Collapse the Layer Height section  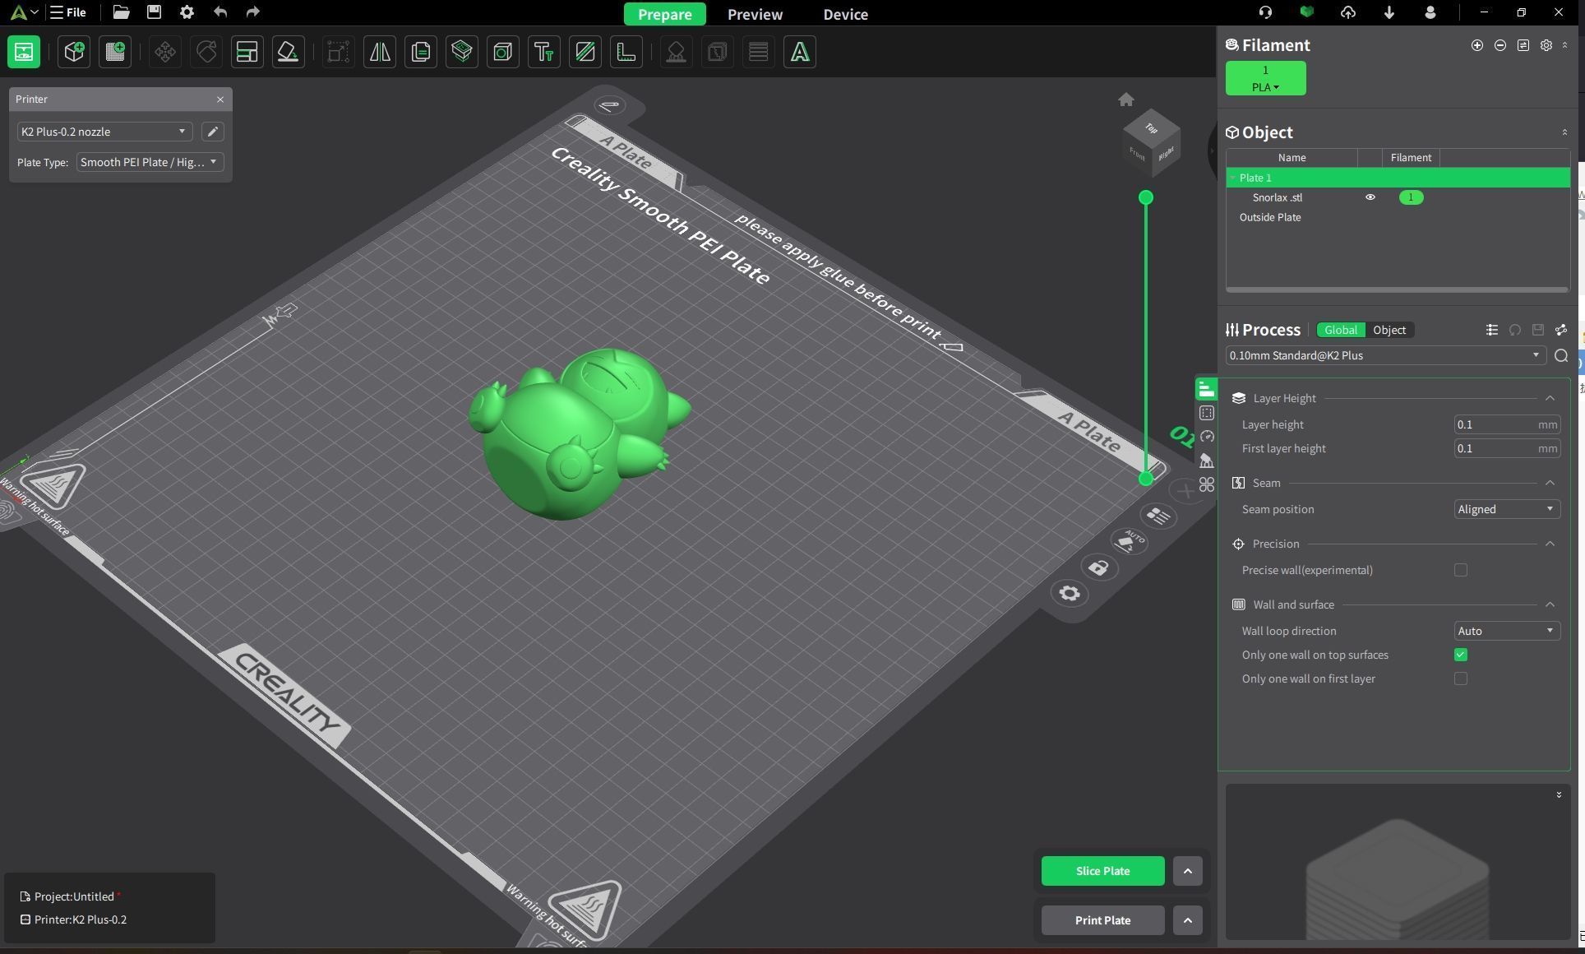(1550, 398)
